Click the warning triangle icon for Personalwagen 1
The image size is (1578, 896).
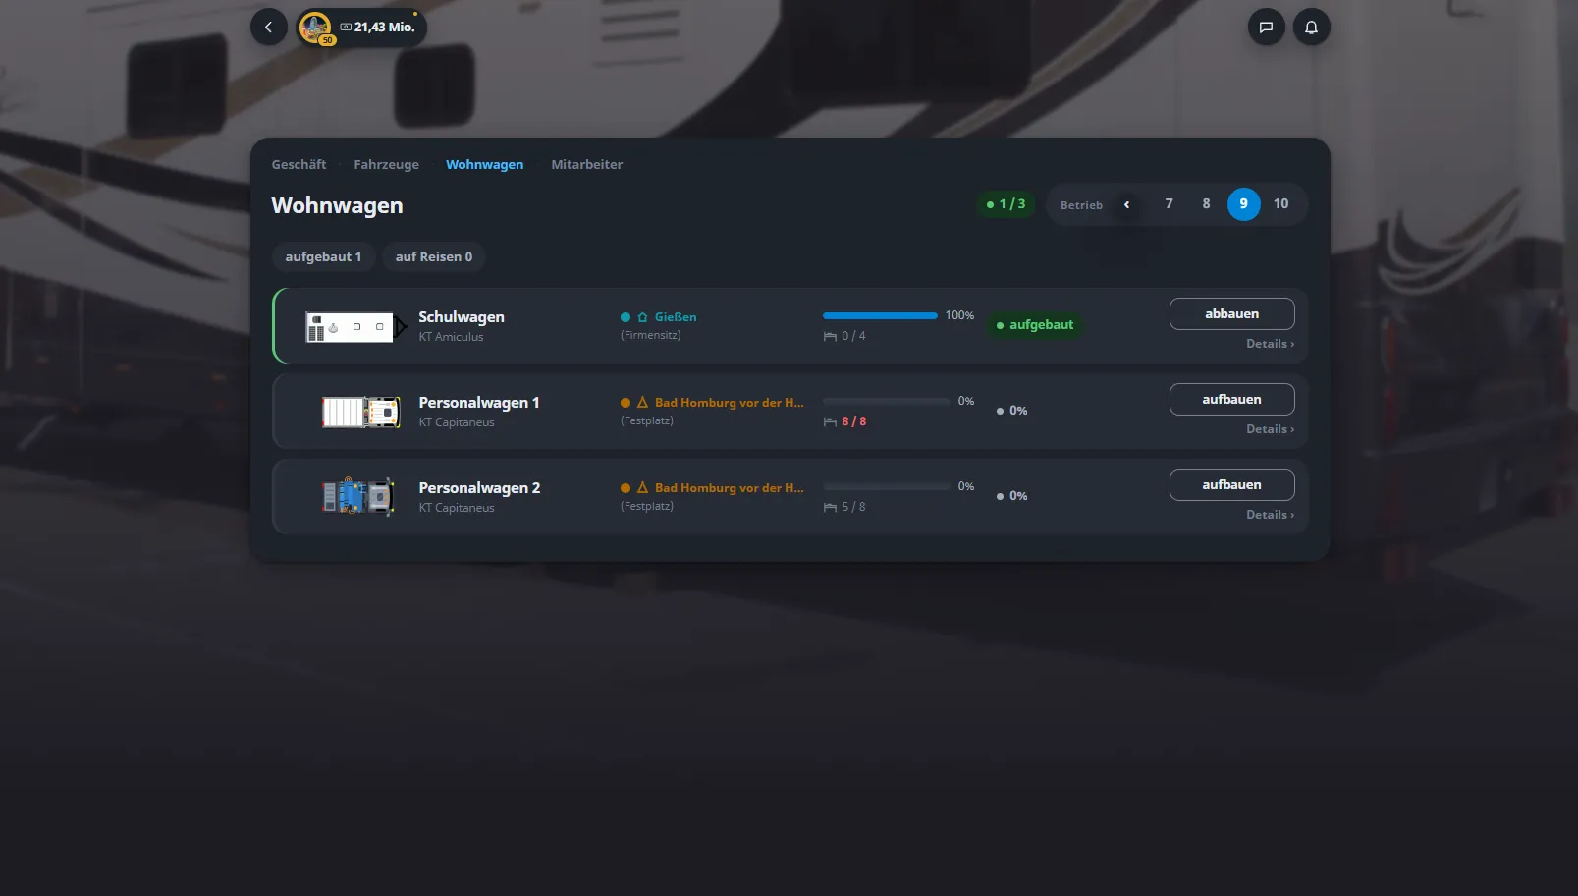pos(642,403)
